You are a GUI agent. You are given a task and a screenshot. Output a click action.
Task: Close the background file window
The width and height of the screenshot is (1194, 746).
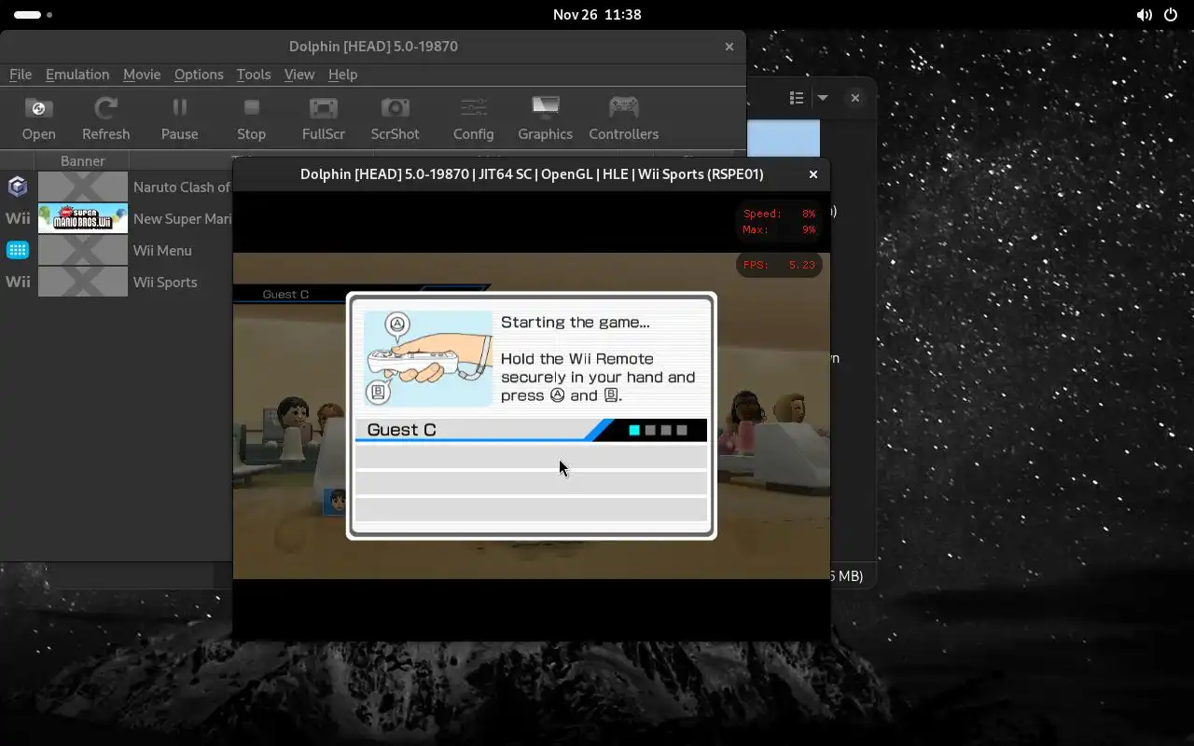(x=855, y=98)
